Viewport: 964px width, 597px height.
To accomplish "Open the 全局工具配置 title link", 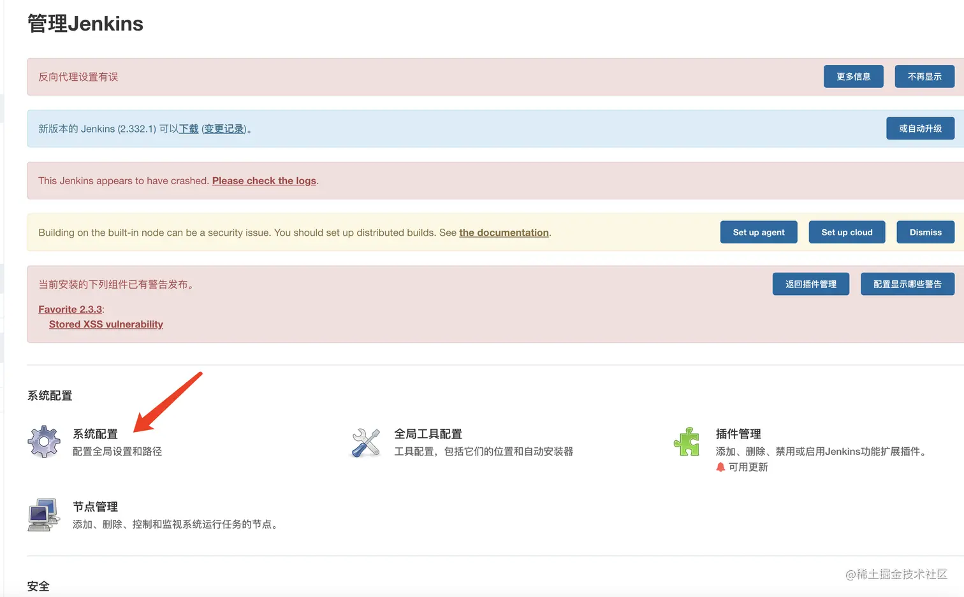I will 428,434.
